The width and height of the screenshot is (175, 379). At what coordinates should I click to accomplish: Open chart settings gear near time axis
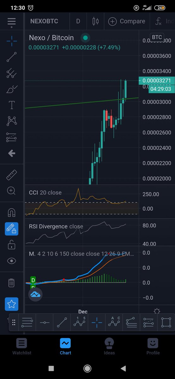(157, 311)
